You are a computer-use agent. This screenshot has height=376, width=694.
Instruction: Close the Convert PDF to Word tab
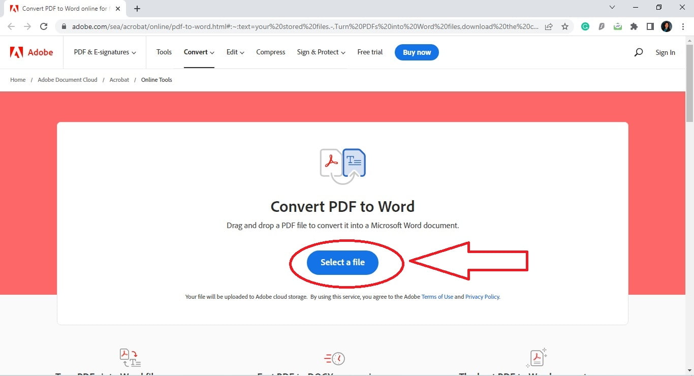pos(118,9)
